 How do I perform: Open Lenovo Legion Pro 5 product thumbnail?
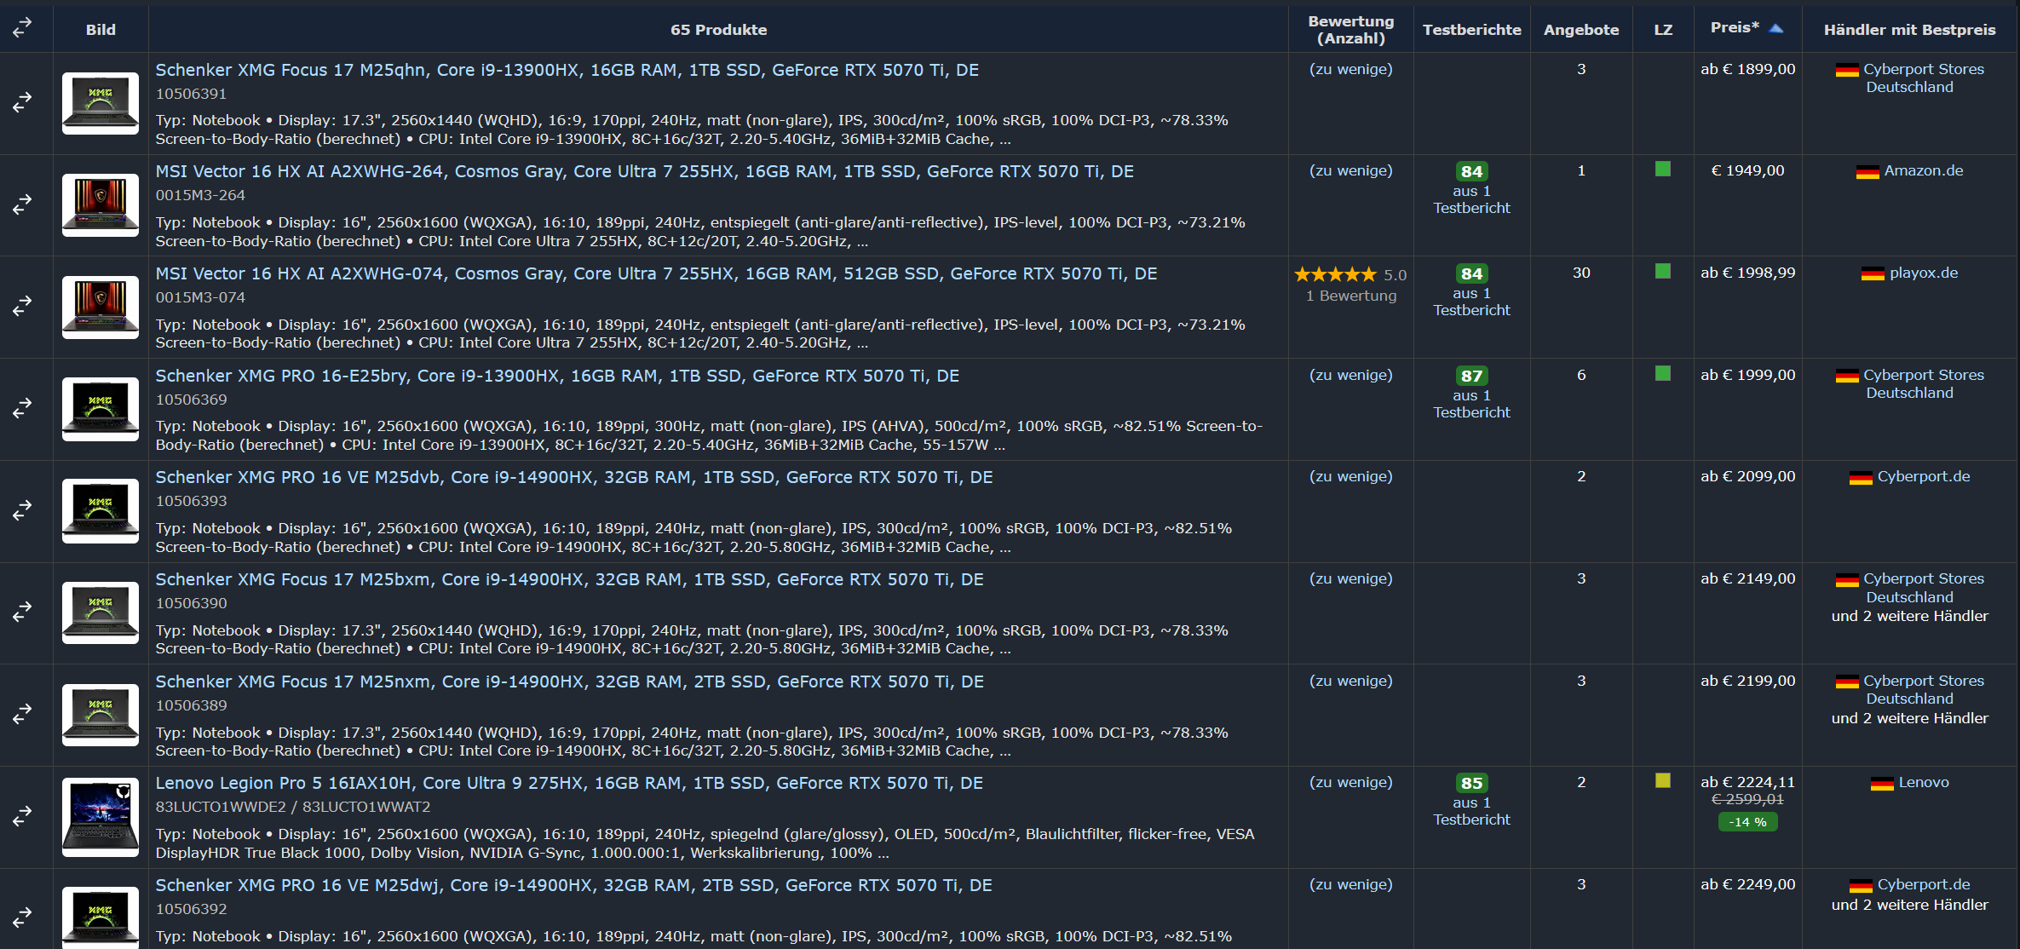[x=101, y=816]
